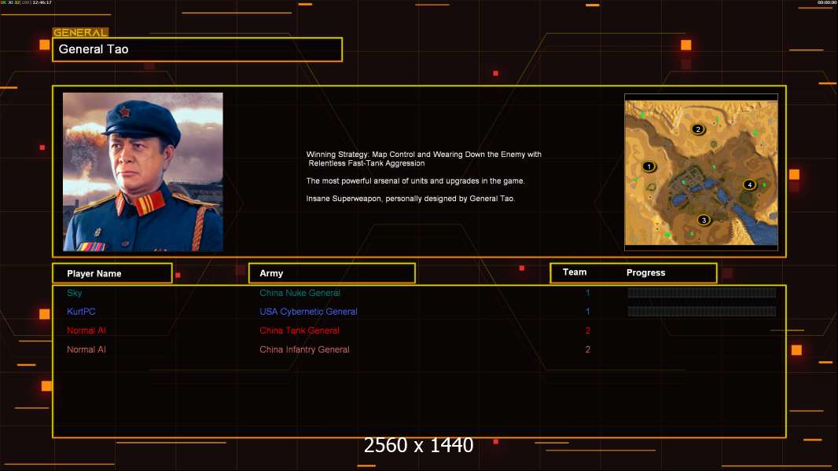The image size is (838, 471).
Task: Click the General Tao name field
Action: tap(197, 49)
